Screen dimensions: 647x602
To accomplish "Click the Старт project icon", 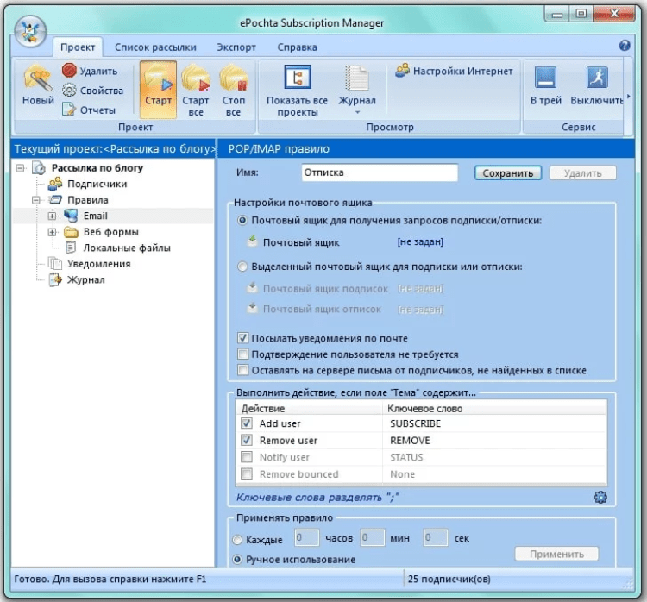I will coord(158,90).
